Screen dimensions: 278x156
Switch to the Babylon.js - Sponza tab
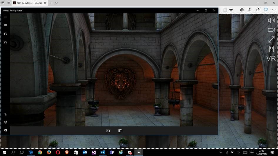30,3
